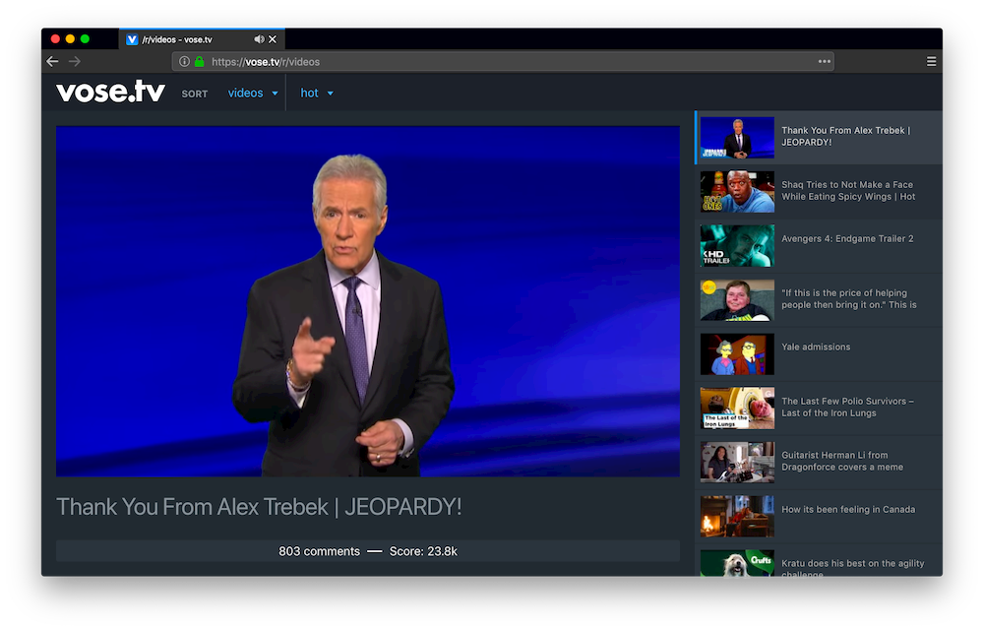The width and height of the screenshot is (984, 631).
Task: Open the page actions three-dot menu
Action: (824, 62)
